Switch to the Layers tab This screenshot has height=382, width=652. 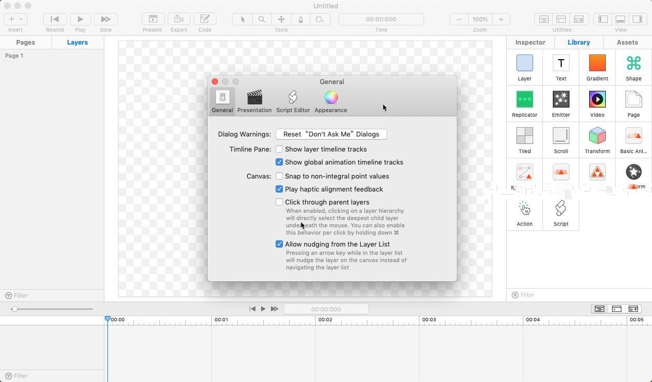[x=77, y=42]
